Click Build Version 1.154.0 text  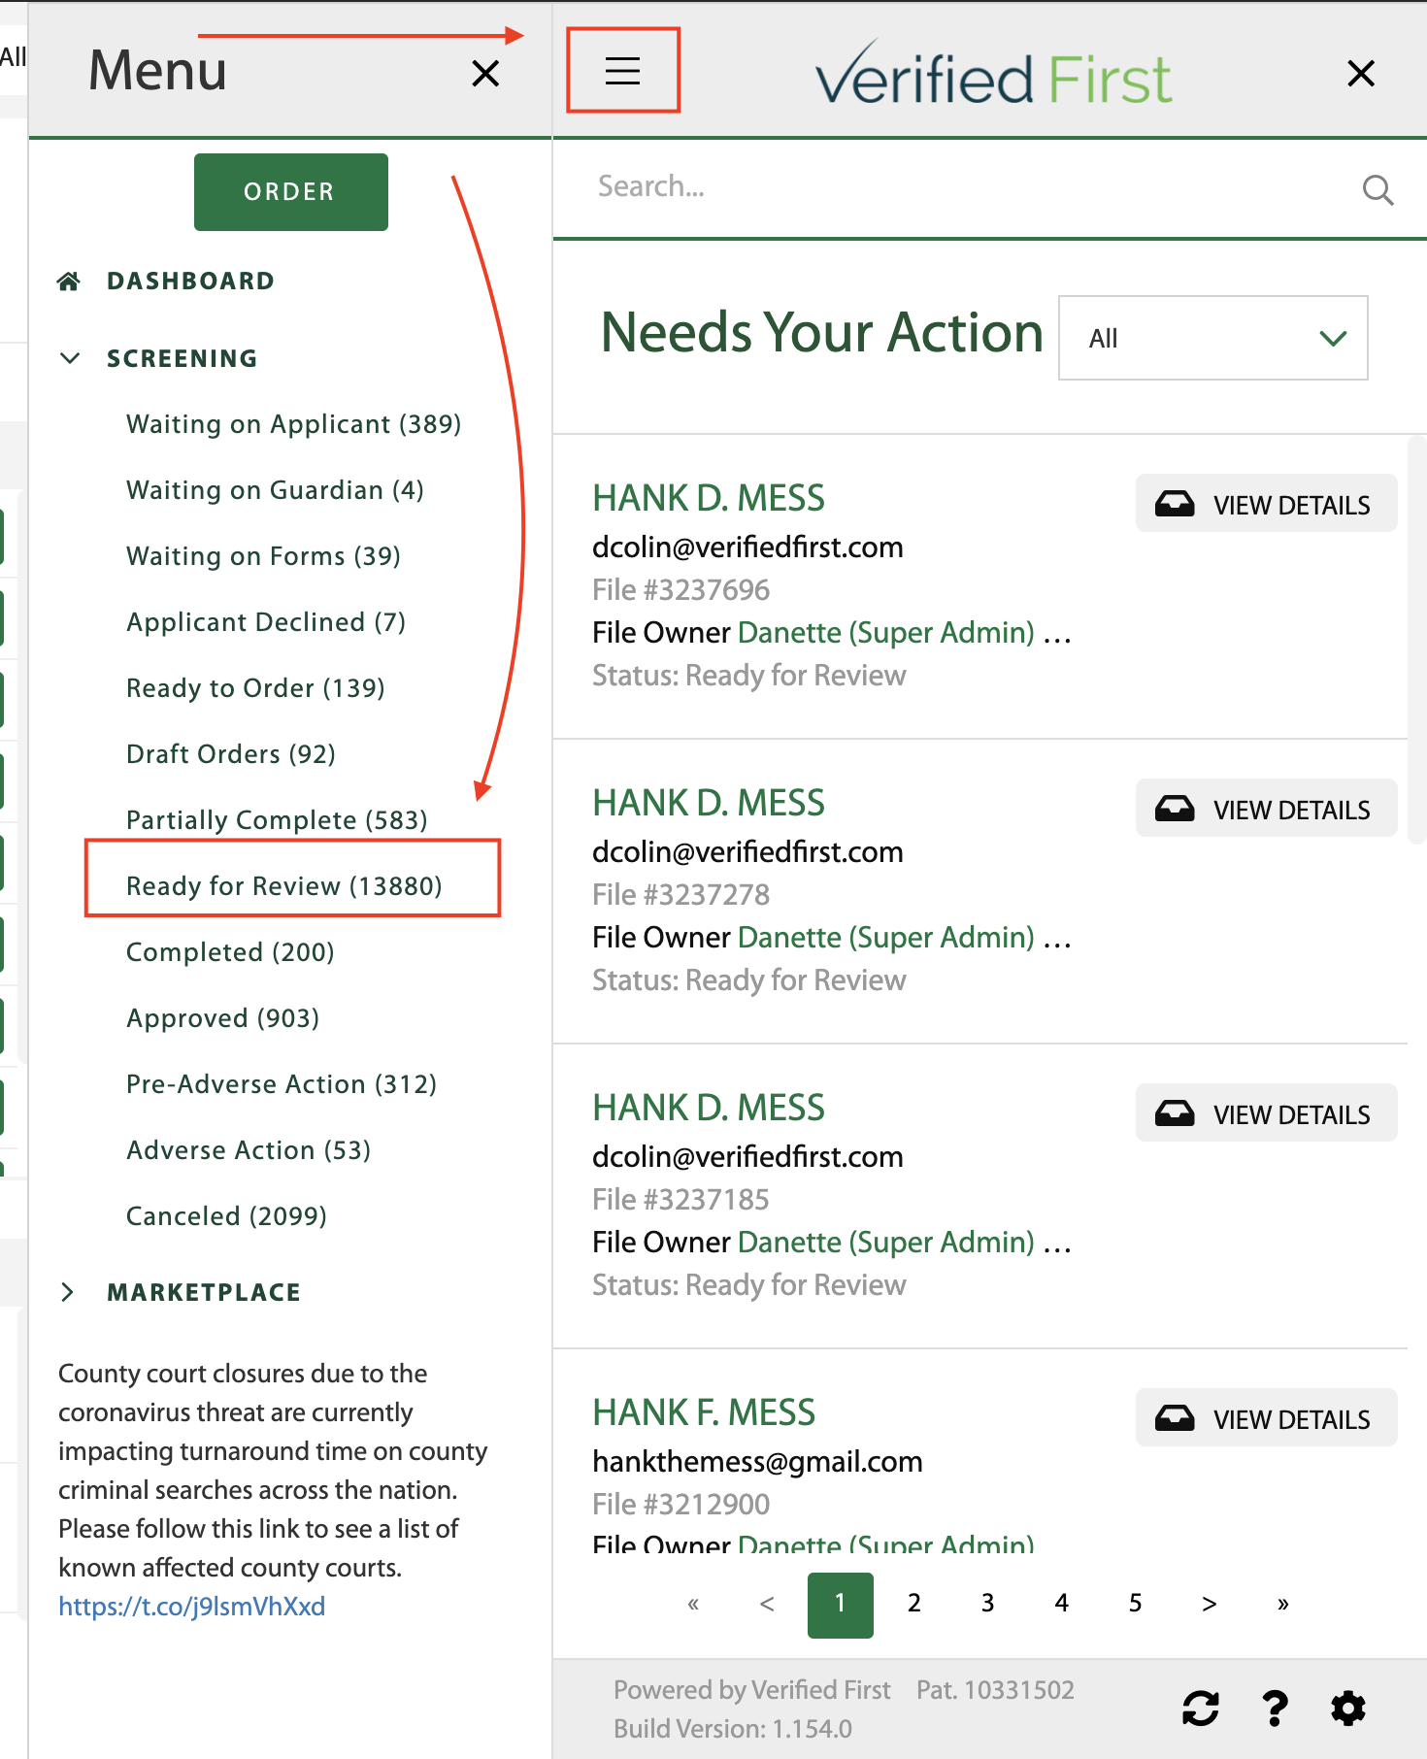[x=733, y=1729]
